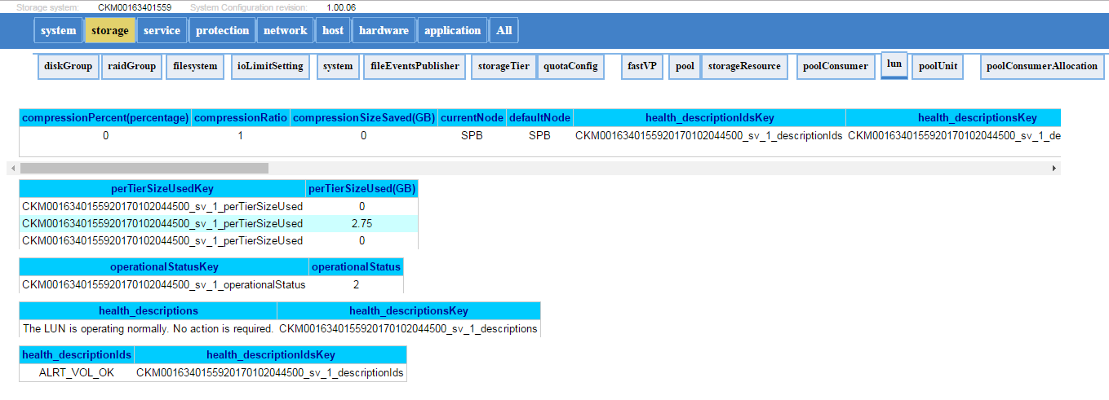This screenshot has height=400, width=1109.
Task: Switch to the service tab
Action: tap(162, 31)
